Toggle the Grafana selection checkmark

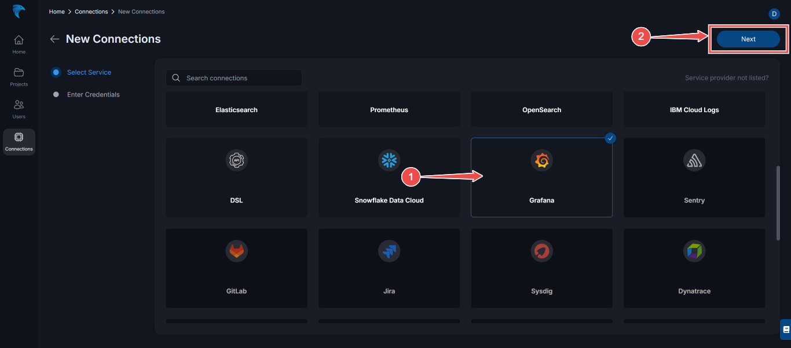(610, 138)
